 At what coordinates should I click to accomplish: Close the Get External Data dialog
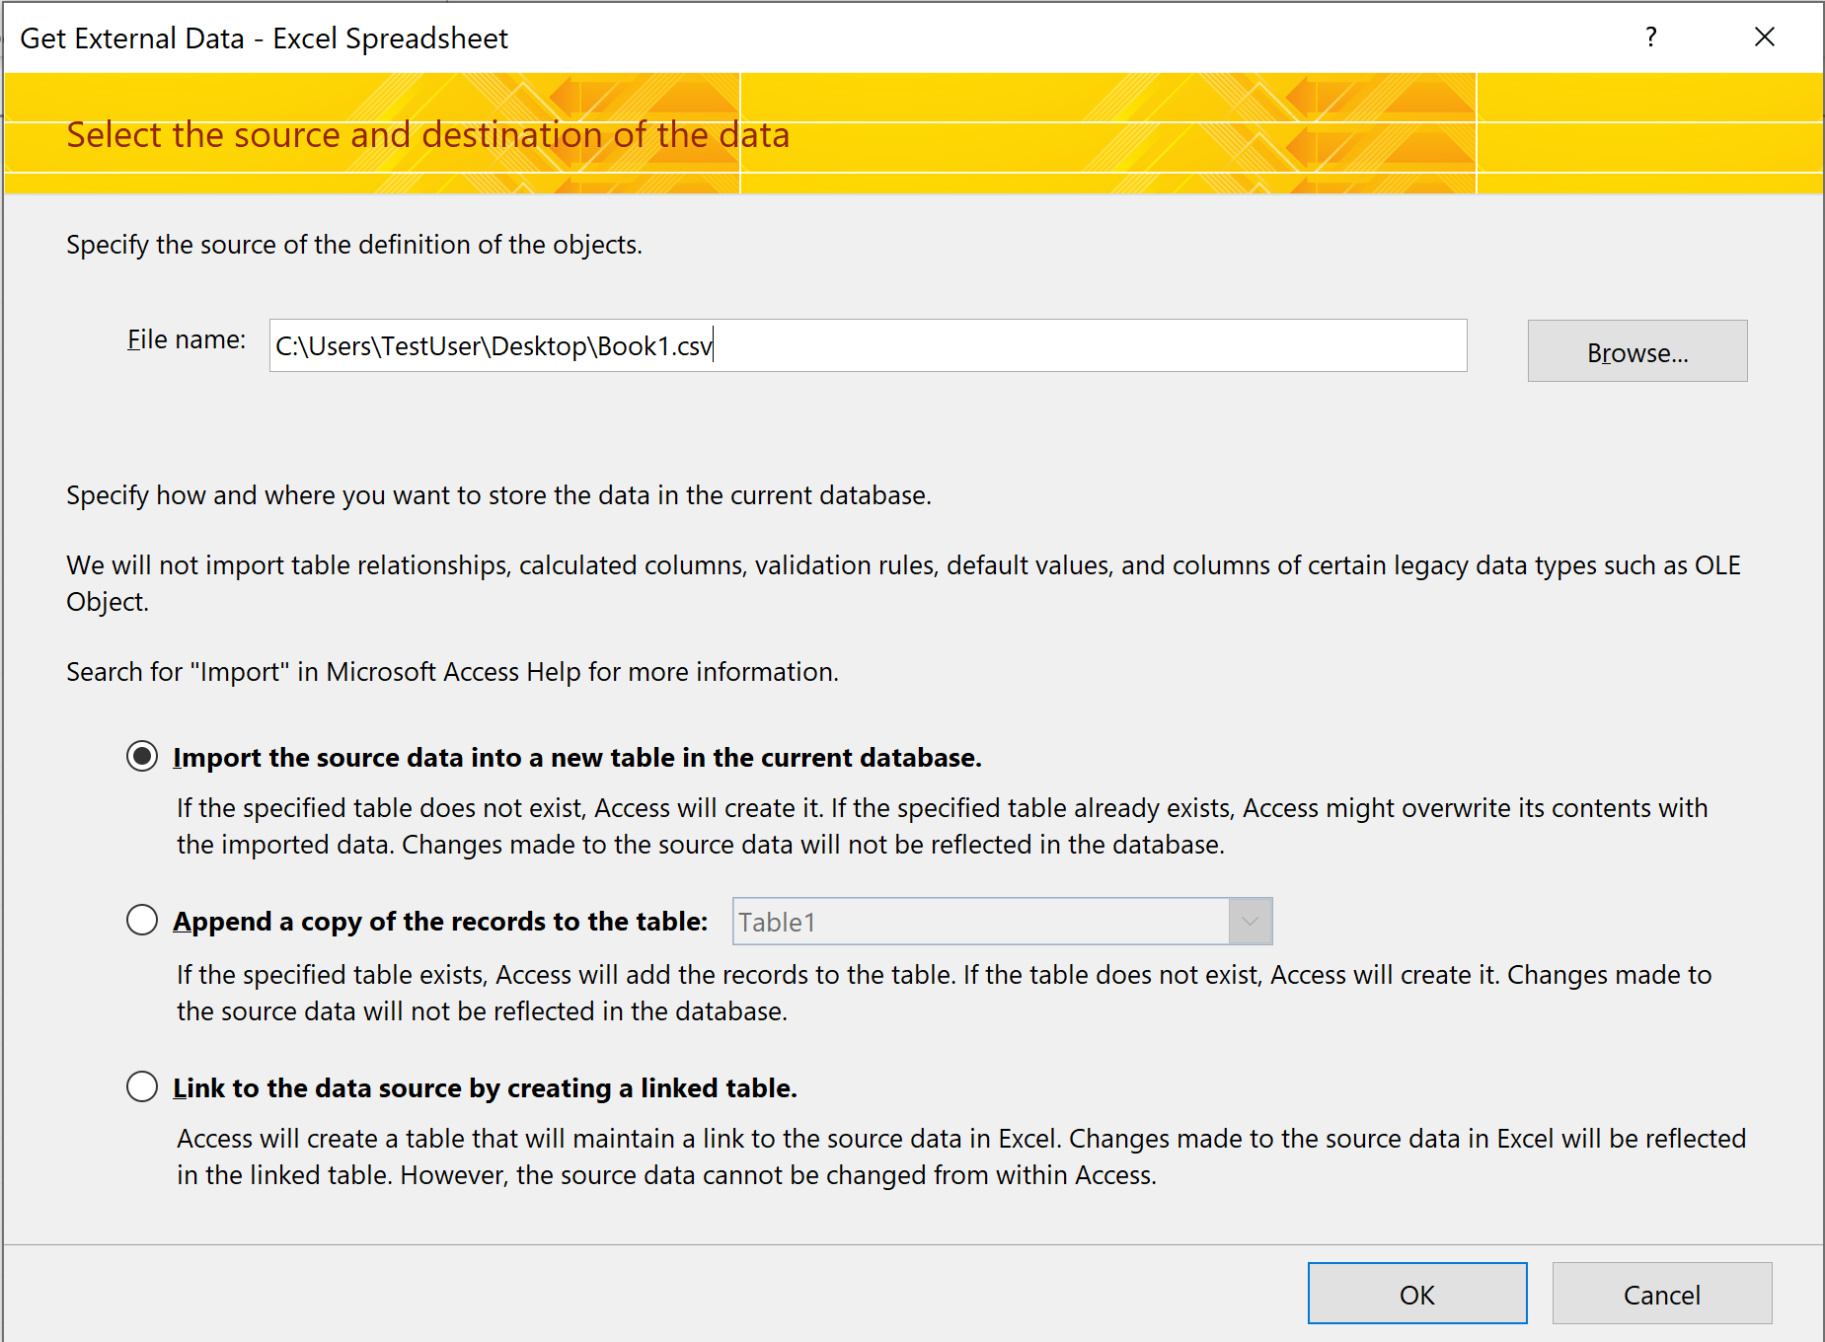point(1765,37)
